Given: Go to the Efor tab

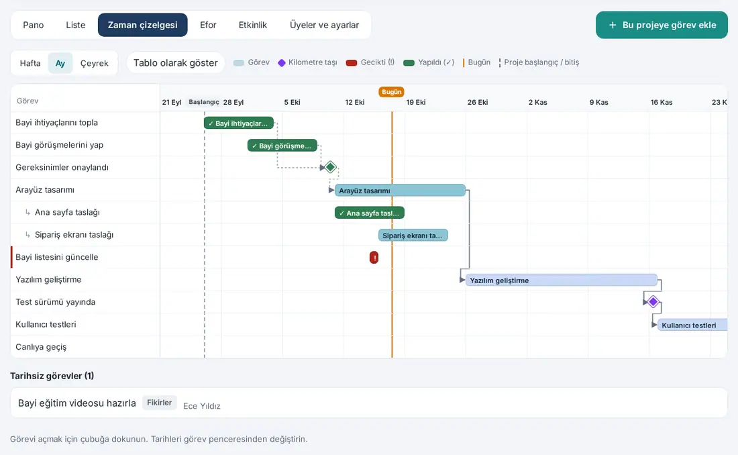Looking at the screenshot, I should (208, 25).
